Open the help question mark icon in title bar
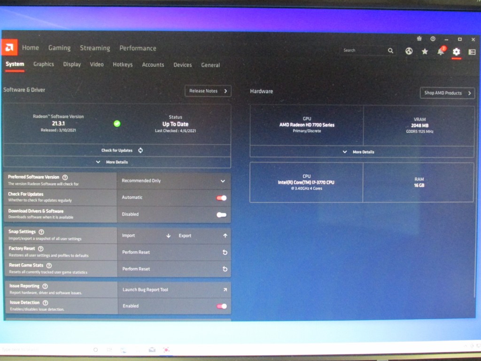The height and width of the screenshot is (361, 481). coord(433,39)
